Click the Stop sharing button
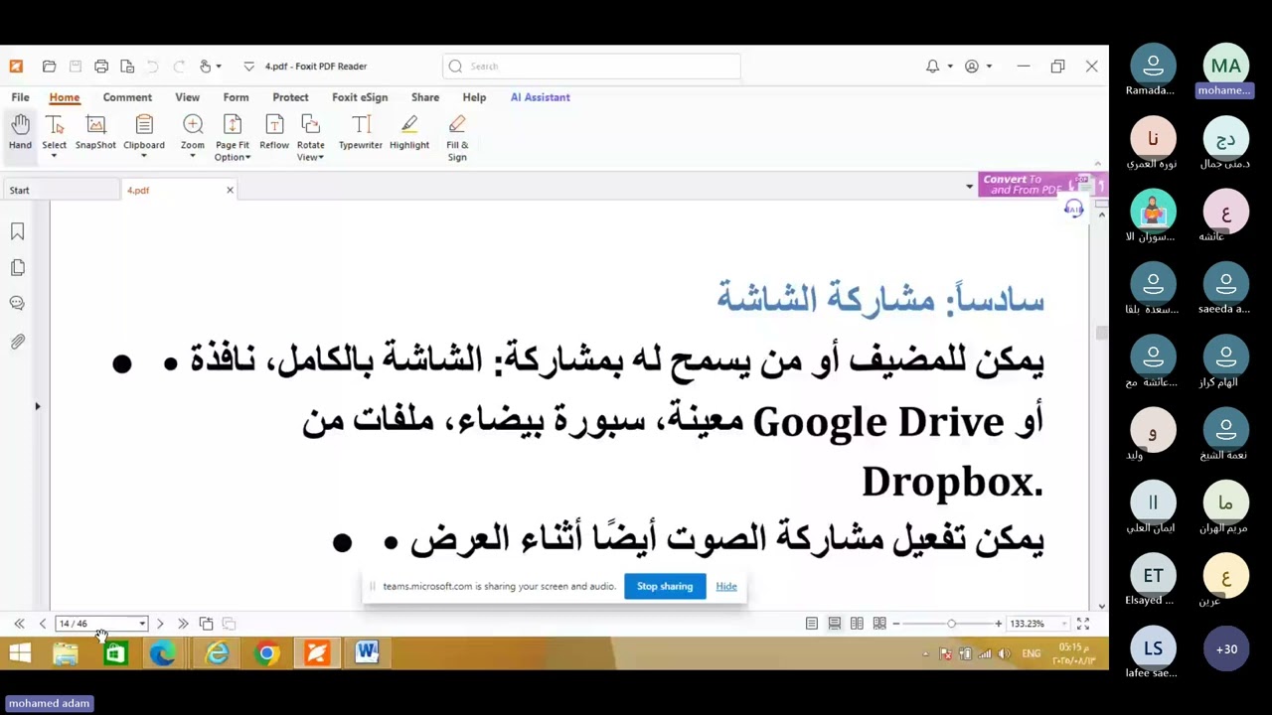The height and width of the screenshot is (715, 1272). point(665,586)
